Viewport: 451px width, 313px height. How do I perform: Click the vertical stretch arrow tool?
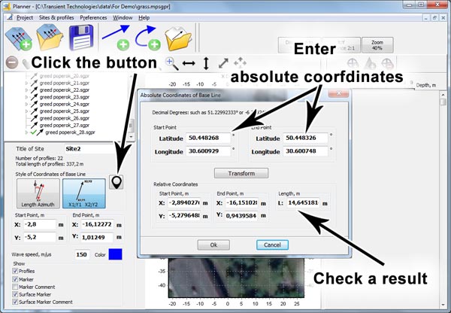pyautogui.click(x=206, y=63)
